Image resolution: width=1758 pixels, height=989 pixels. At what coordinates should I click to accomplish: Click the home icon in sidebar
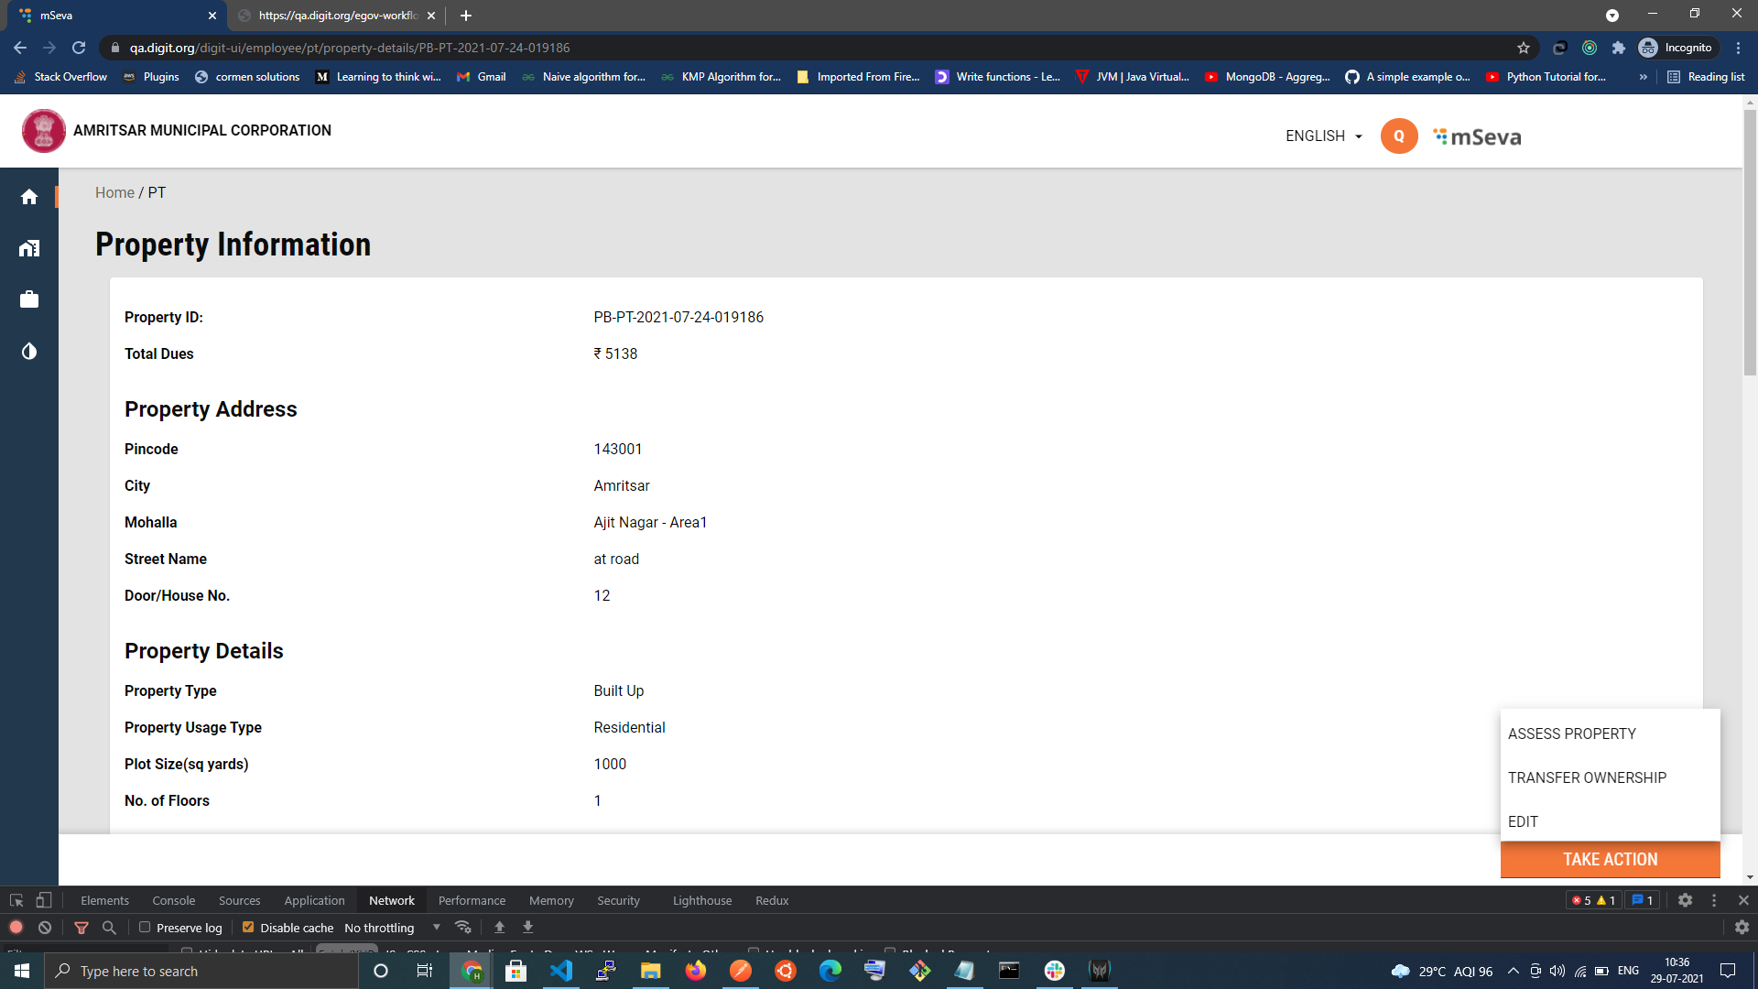coord(29,197)
